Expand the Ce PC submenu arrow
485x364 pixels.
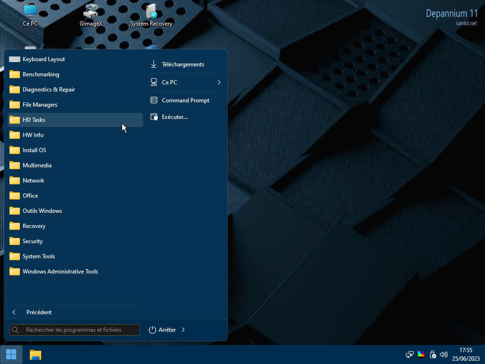pyautogui.click(x=219, y=82)
